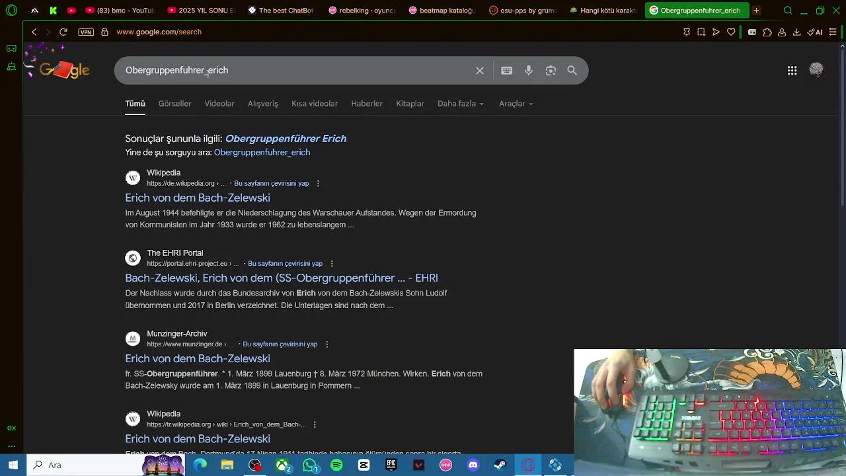Open the tr.wikipedia Bach-Zelewski result title
The width and height of the screenshot is (846, 476).
(198, 439)
